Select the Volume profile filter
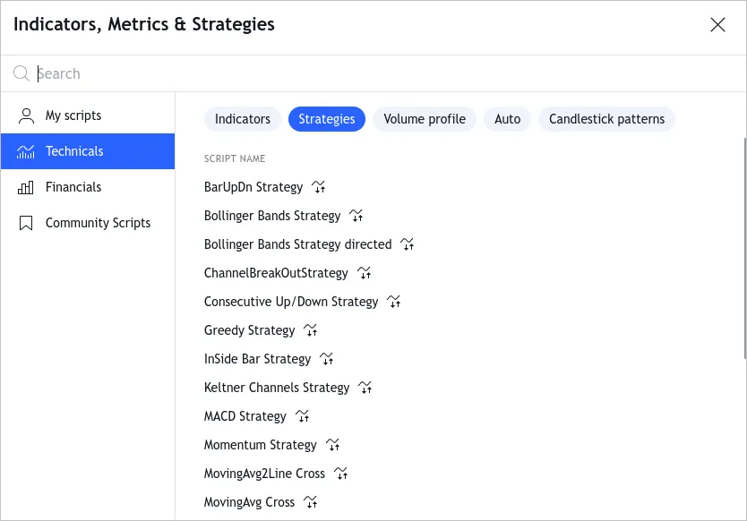 click(425, 118)
